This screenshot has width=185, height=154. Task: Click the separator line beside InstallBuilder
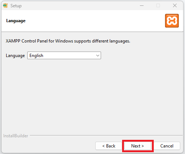[x=106, y=135]
